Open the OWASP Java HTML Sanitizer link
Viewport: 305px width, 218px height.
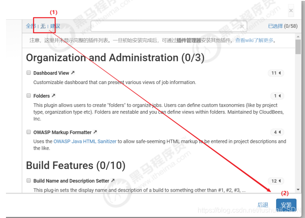(85, 142)
